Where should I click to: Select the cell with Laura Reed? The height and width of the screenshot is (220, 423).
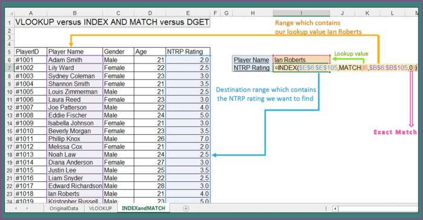point(75,99)
